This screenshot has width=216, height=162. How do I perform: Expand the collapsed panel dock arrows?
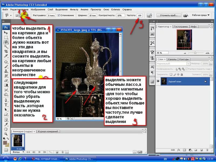click(153, 21)
